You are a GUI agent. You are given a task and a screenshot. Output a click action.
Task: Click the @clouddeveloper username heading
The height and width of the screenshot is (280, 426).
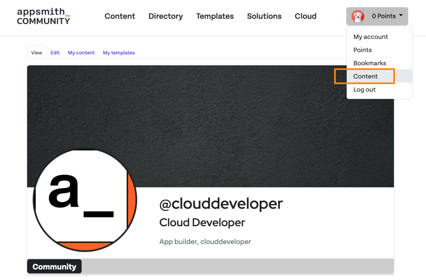(221, 203)
